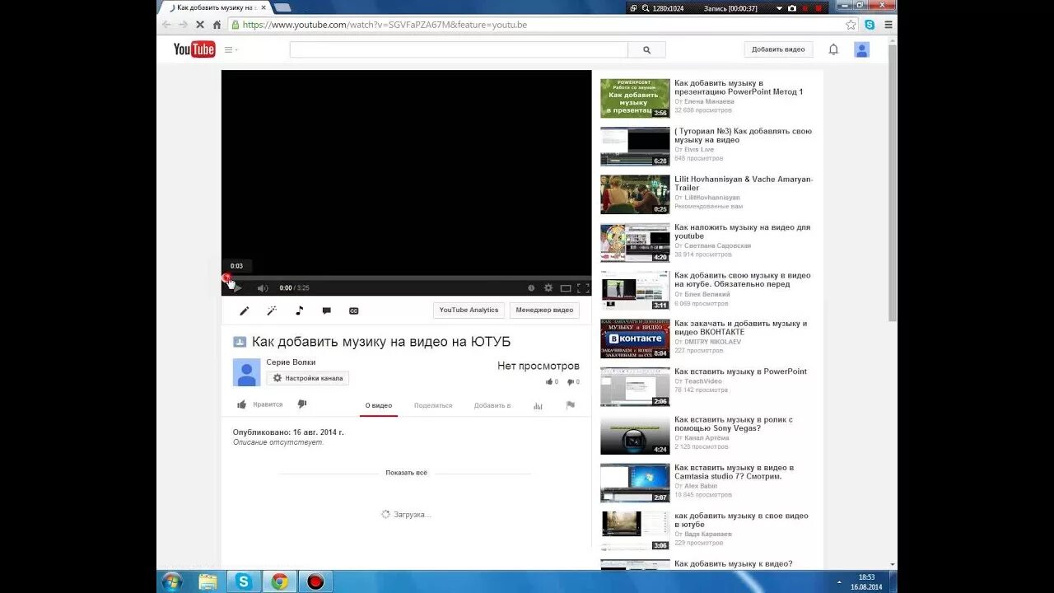Click the YouTube logo

coord(194,49)
